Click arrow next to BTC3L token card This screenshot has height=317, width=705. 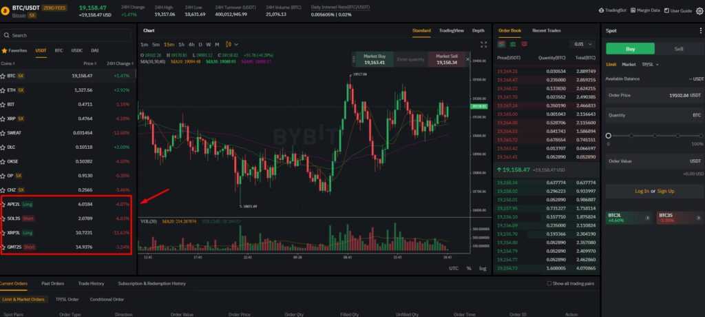click(x=647, y=218)
